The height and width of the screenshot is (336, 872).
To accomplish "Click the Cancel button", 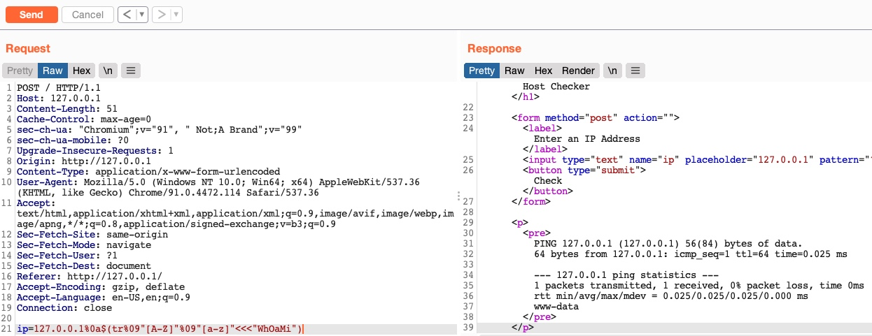I will click(87, 15).
